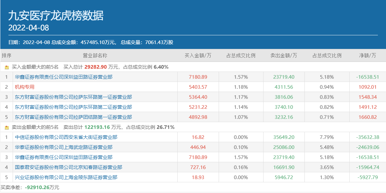Open 华泰证券上海武定路证券营业部 link
Screen dimensions: 386x193
tap(64, 147)
